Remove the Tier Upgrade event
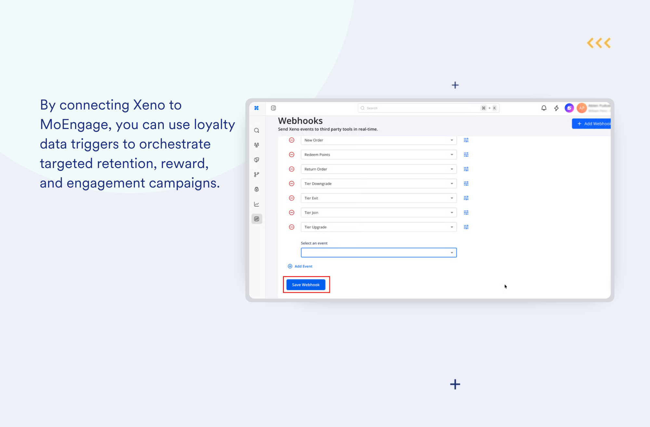 (x=292, y=227)
